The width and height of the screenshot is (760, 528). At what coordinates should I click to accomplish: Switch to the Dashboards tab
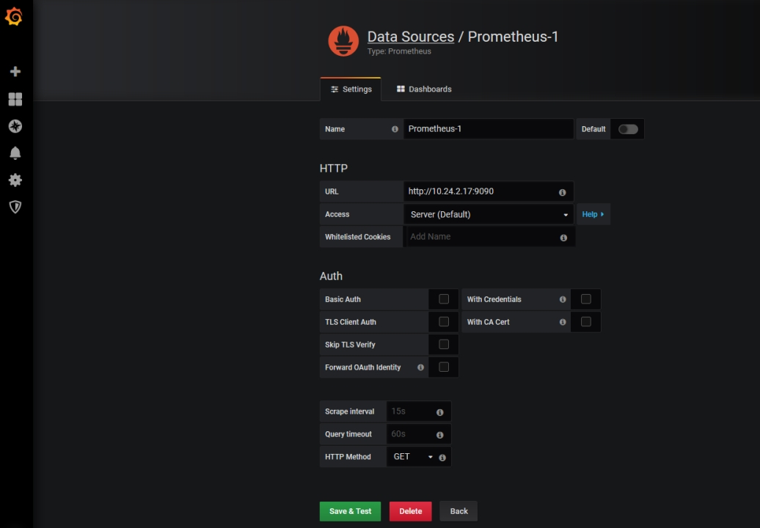tap(424, 89)
